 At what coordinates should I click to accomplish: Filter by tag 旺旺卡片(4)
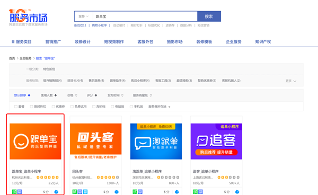pos(75,81)
